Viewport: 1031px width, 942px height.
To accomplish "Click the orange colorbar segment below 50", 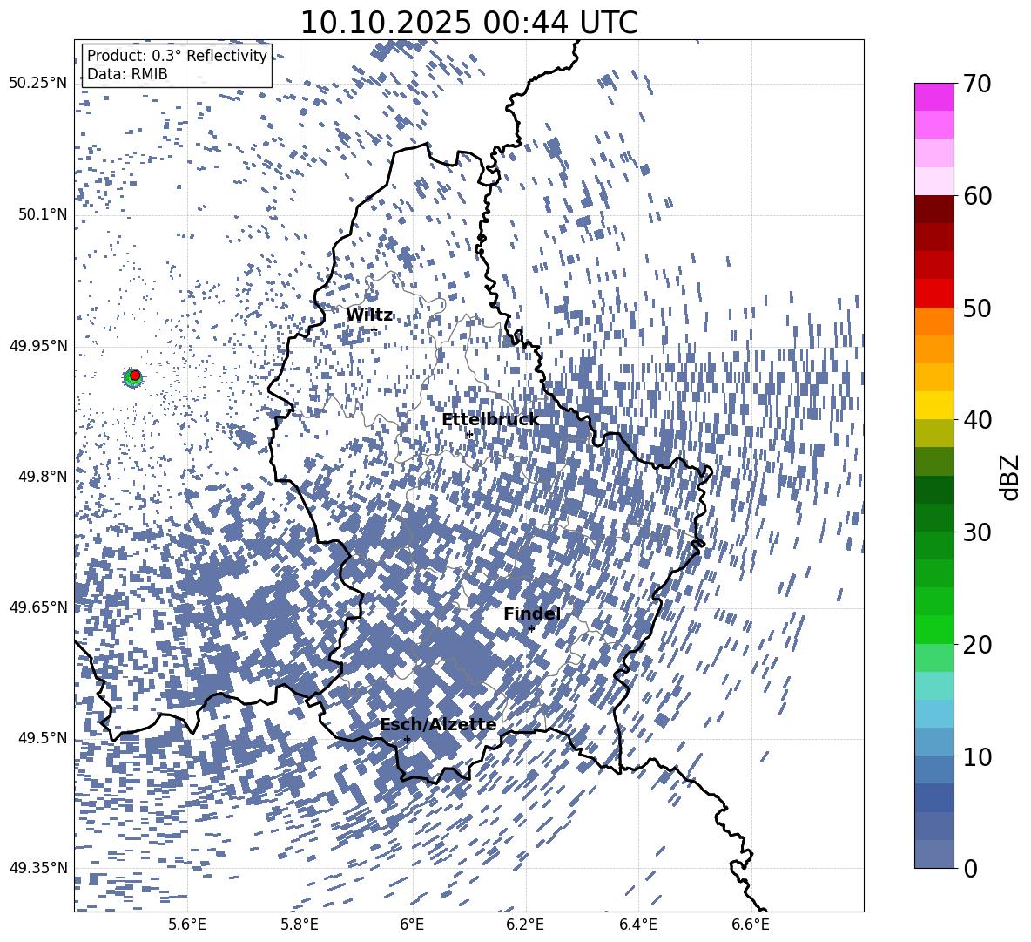I will pyautogui.click(x=933, y=322).
